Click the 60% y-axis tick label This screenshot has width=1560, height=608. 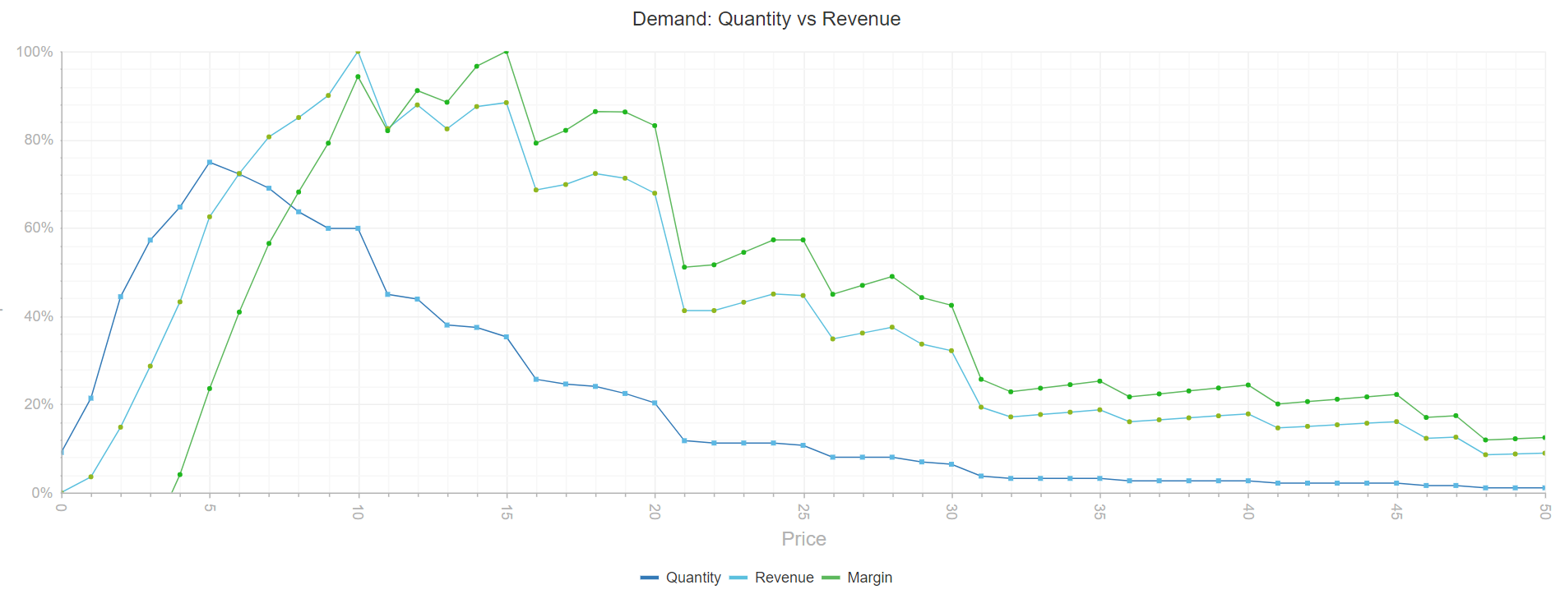coord(39,228)
